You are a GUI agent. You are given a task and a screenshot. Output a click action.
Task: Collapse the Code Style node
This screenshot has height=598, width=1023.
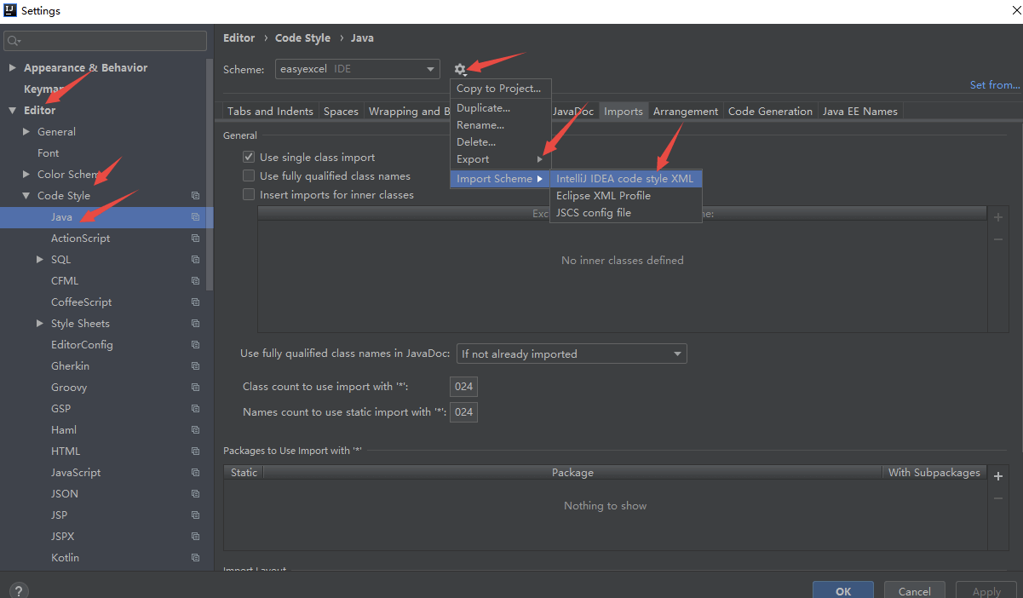pos(26,196)
